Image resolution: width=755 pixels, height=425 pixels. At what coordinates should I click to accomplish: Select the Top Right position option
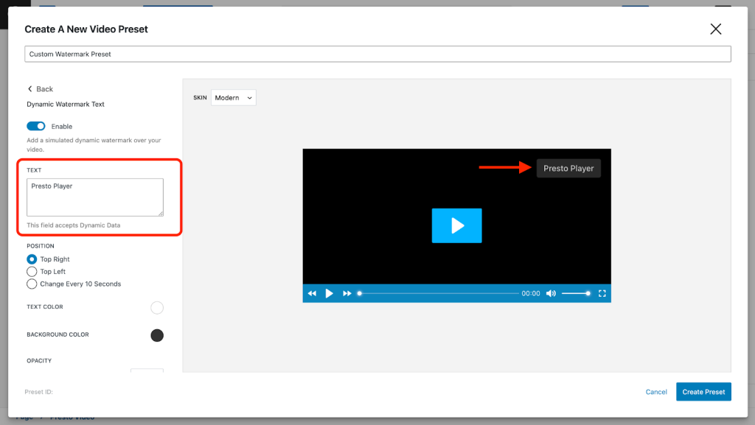pos(32,259)
